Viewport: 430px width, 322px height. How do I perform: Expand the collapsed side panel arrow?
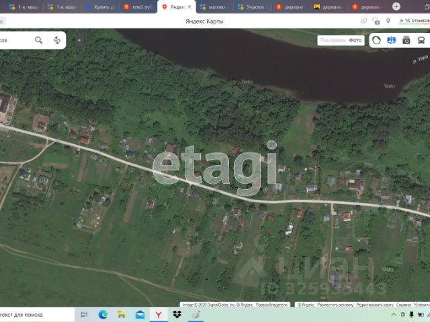point(79,40)
